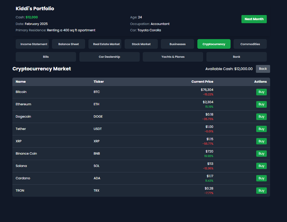
Task: Buy Cardano
Action: tap(261, 178)
